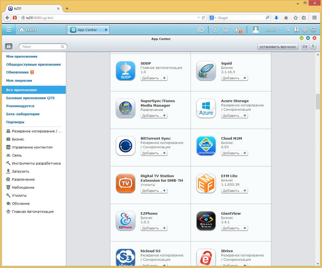Select Все приложения category
The width and height of the screenshot is (322, 268).
(34, 90)
